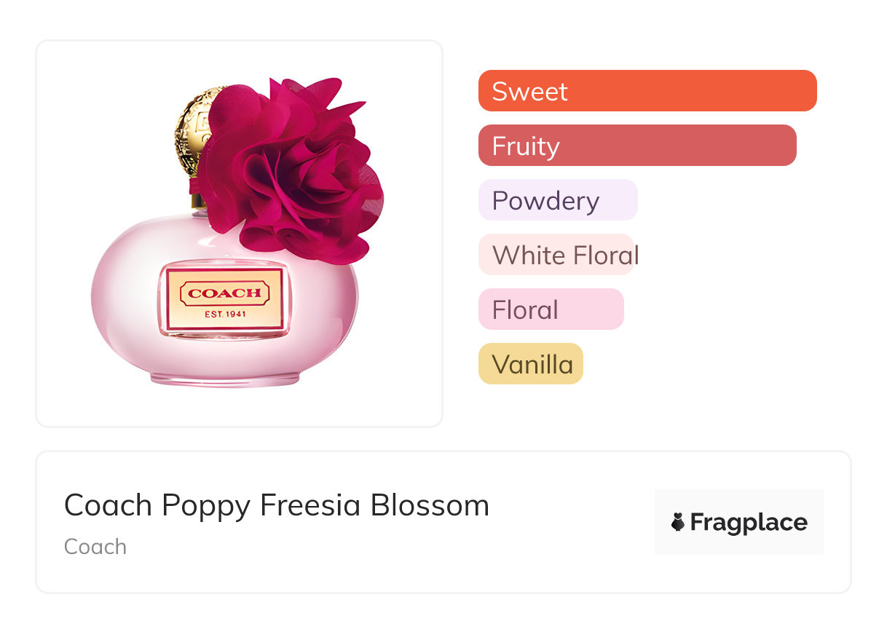Image resolution: width=887 pixels, height=629 pixels.
Task: Select the White Floral accord tag
Action: pyautogui.click(x=557, y=255)
